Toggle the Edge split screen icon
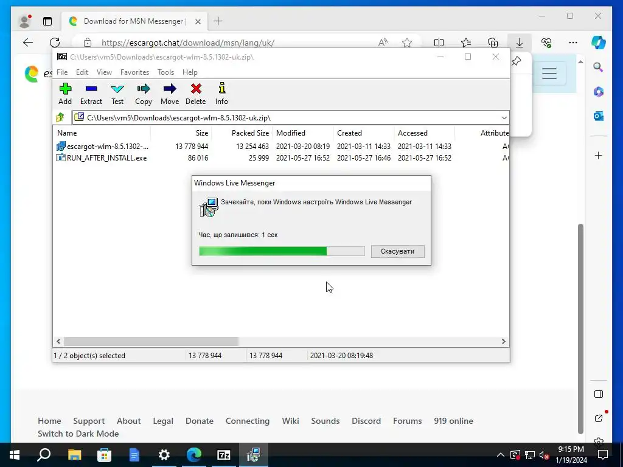Image resolution: width=623 pixels, height=467 pixels. click(439, 43)
